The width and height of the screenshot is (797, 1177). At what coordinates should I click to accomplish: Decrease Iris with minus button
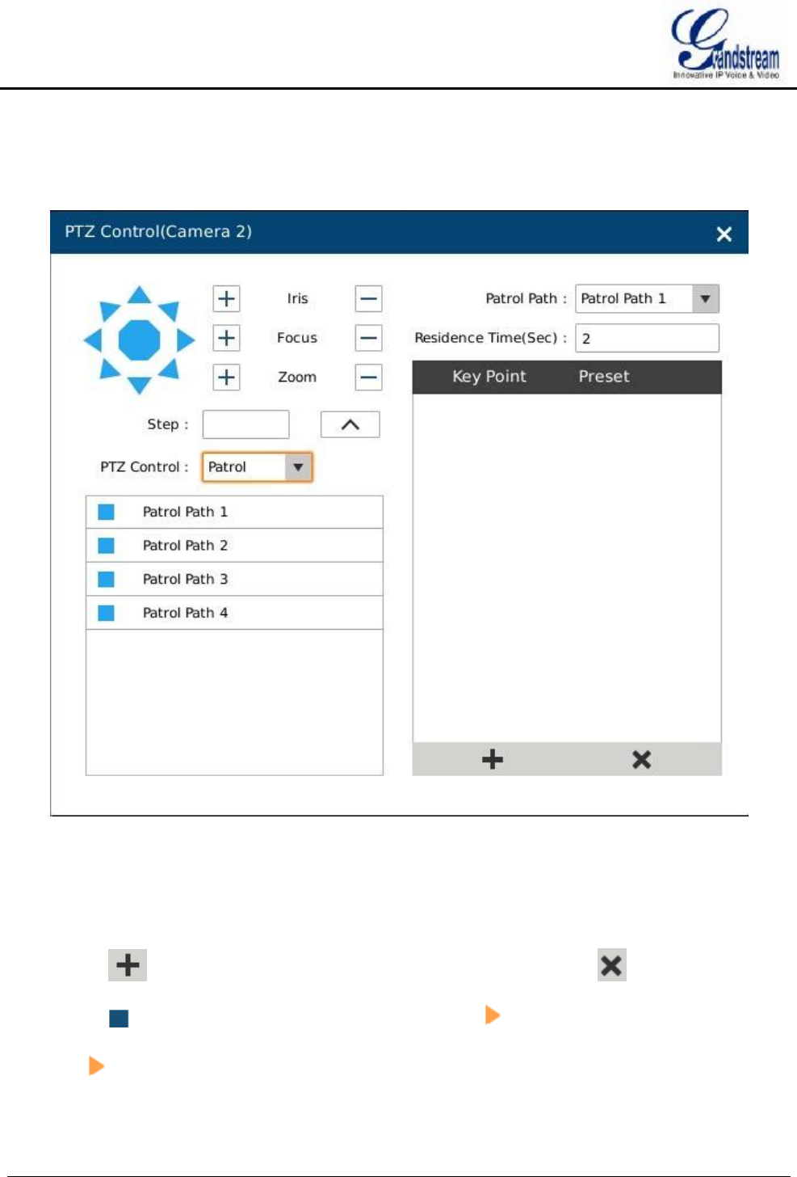click(x=368, y=298)
